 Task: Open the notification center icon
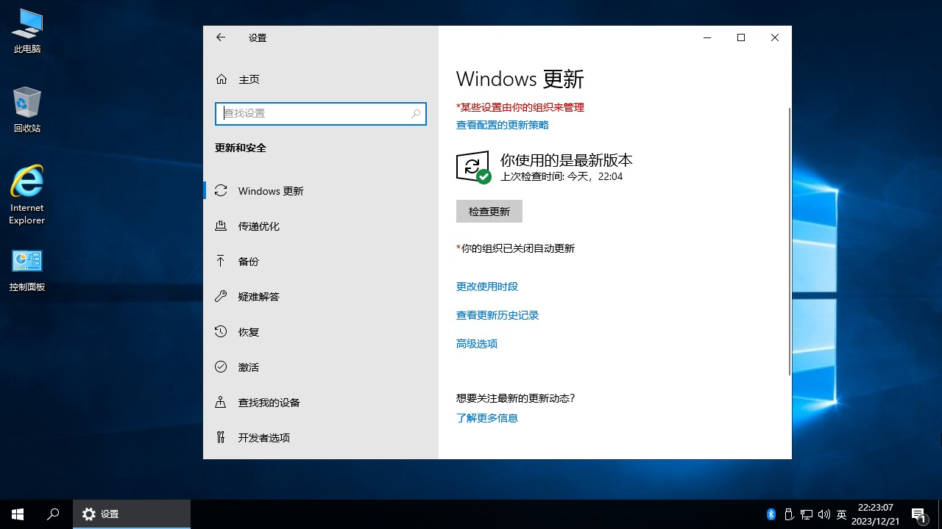click(918, 514)
